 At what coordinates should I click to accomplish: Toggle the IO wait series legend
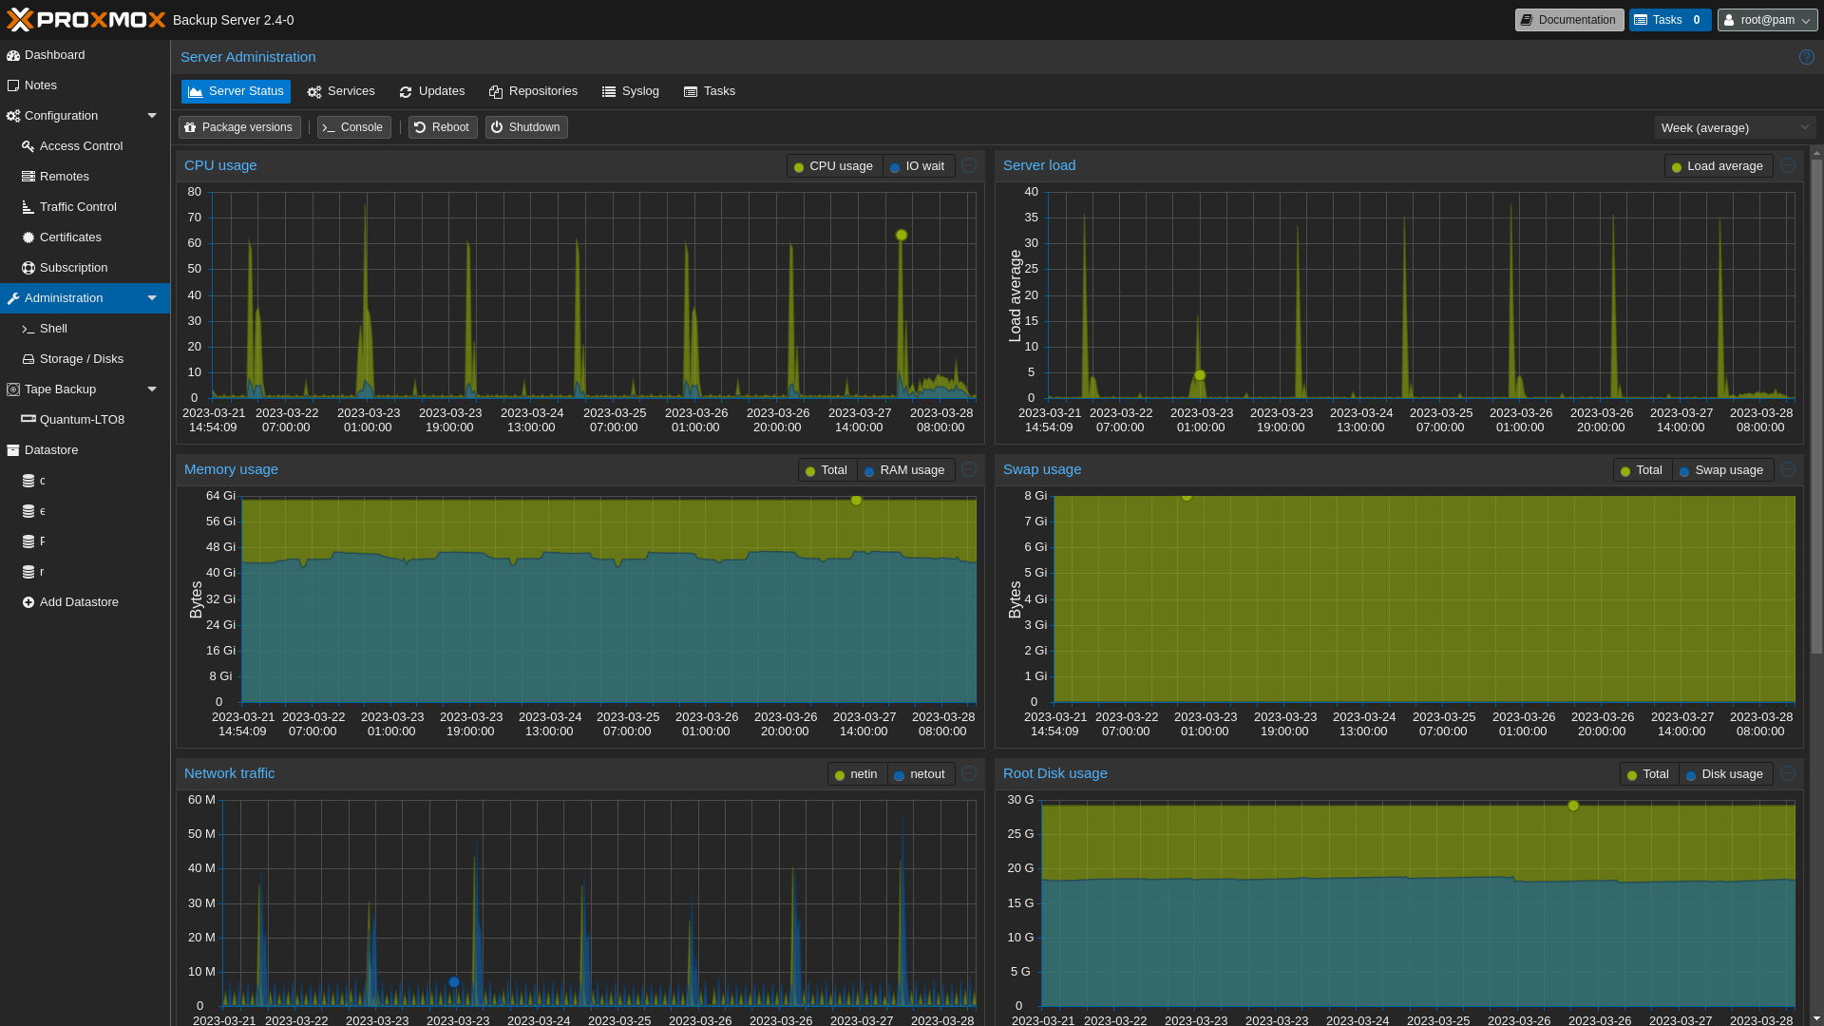pyautogui.click(x=918, y=166)
